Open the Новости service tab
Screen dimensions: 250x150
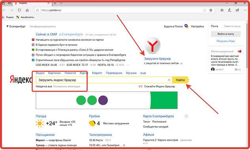(70, 73)
